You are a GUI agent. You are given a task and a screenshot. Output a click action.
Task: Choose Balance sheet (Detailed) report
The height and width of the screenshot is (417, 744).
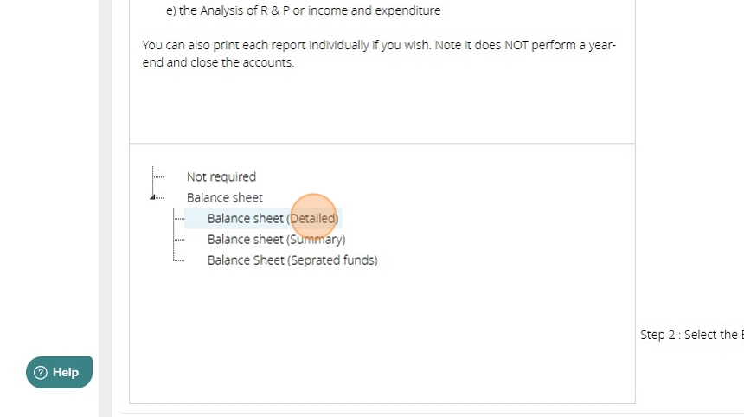tap(272, 218)
